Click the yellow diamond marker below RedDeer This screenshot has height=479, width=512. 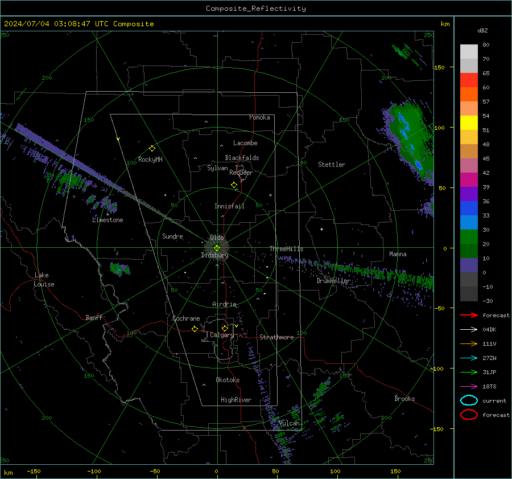(234, 185)
